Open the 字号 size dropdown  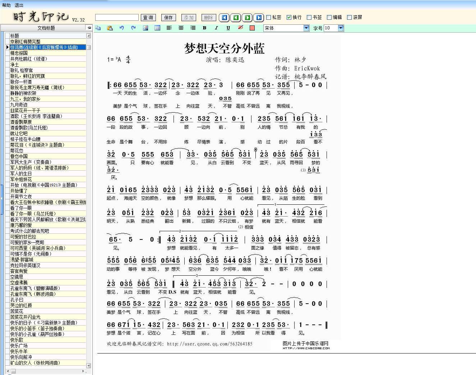point(341,28)
